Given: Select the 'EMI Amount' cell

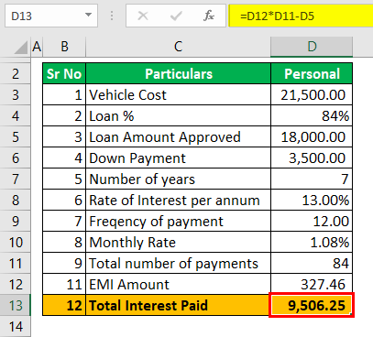Looking at the screenshot, I should point(179,285).
